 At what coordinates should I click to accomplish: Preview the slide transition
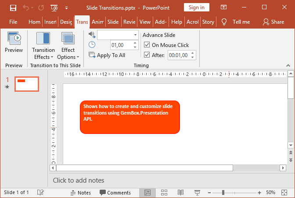(14, 43)
